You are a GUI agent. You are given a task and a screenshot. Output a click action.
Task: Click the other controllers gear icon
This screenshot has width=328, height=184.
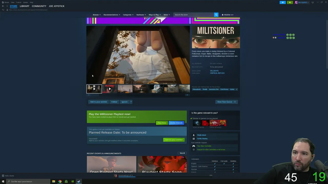193,149
